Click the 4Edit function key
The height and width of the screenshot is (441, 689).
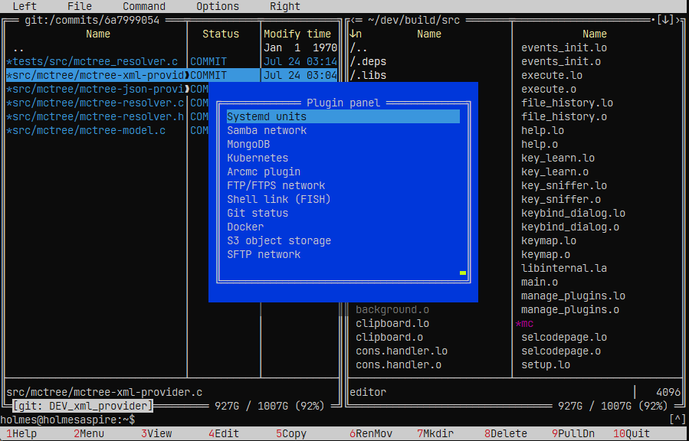click(224, 434)
